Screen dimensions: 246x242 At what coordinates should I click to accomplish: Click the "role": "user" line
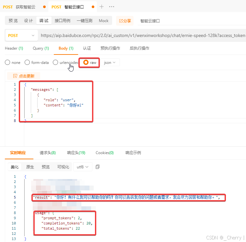point(59,100)
